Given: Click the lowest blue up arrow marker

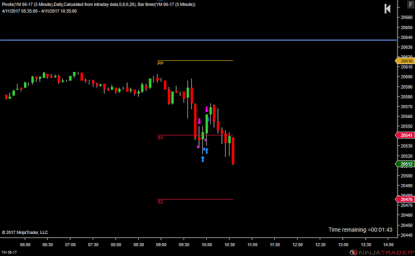Looking at the screenshot, I should point(202,159).
